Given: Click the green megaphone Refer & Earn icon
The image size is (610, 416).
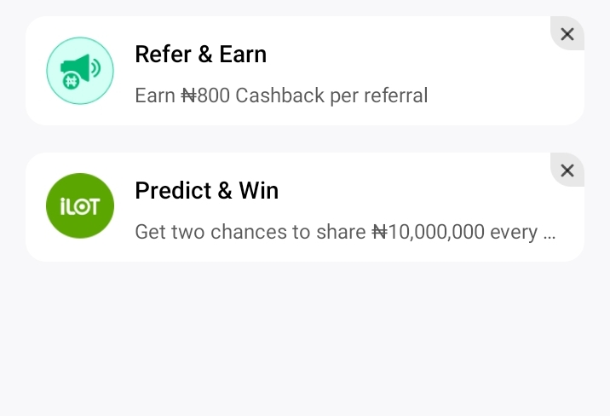Looking at the screenshot, I should pos(80,71).
